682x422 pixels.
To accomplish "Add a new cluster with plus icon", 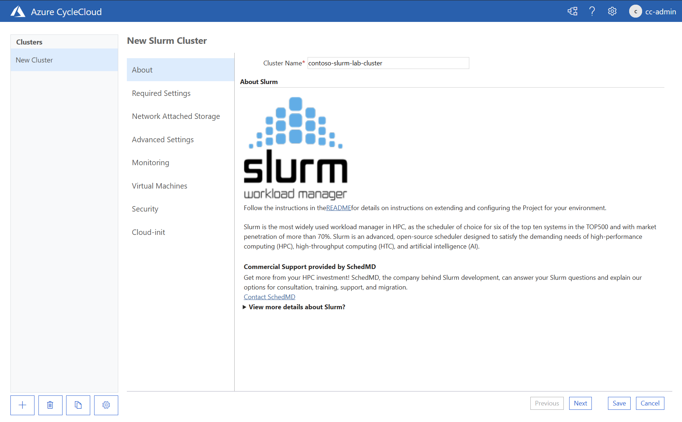I will (x=22, y=405).
